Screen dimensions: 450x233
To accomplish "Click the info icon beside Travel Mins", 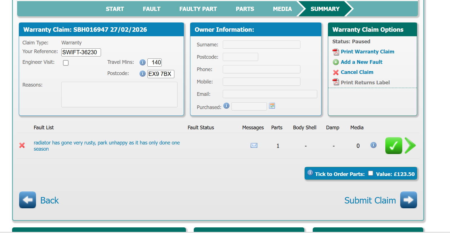I will coord(143,62).
